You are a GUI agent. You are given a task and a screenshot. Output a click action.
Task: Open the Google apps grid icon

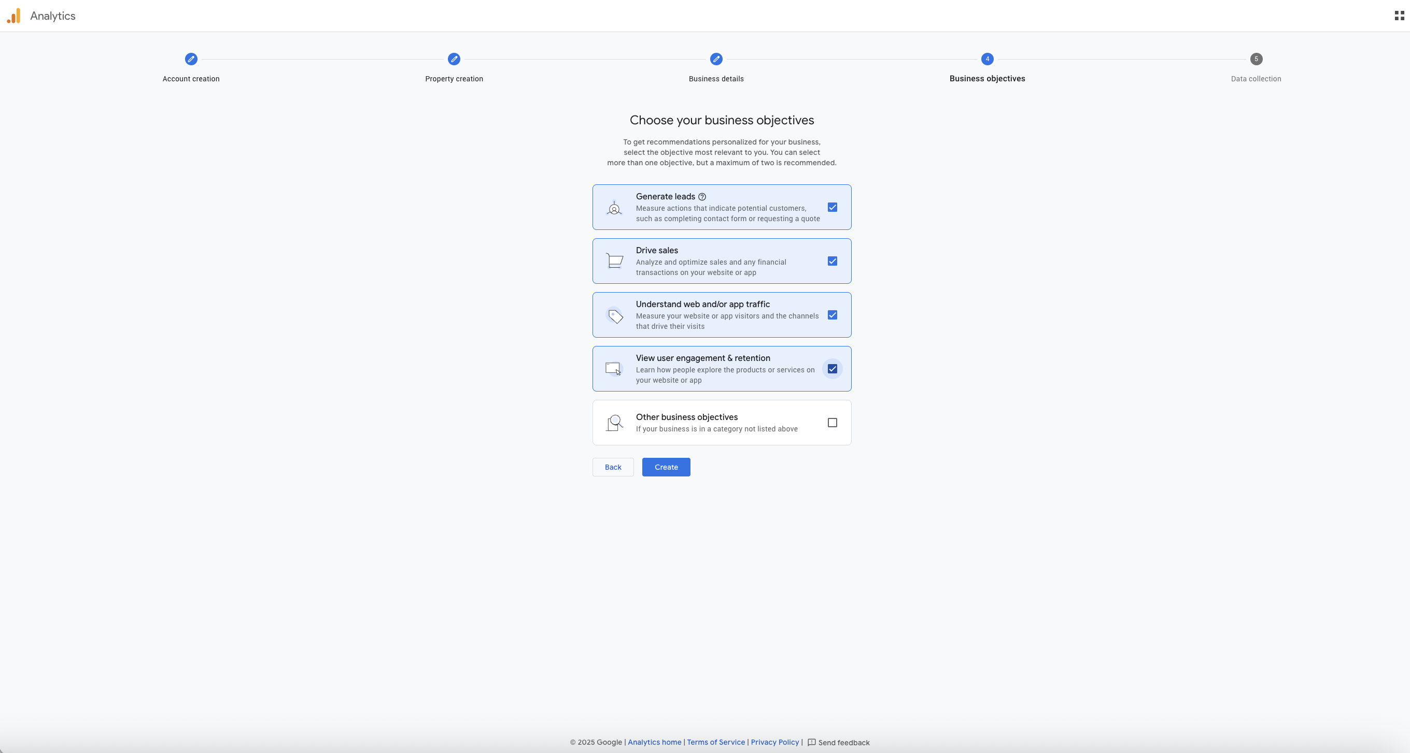1399,16
